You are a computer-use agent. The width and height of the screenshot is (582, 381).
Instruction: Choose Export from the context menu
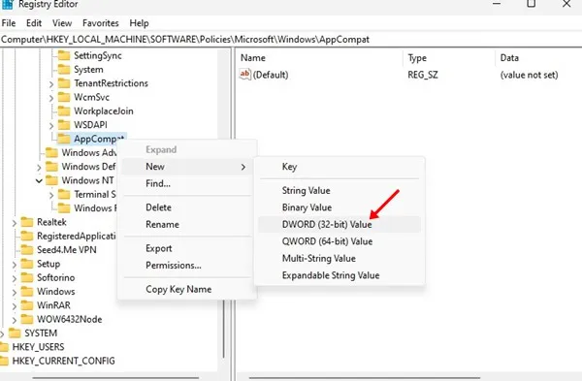coord(187,248)
